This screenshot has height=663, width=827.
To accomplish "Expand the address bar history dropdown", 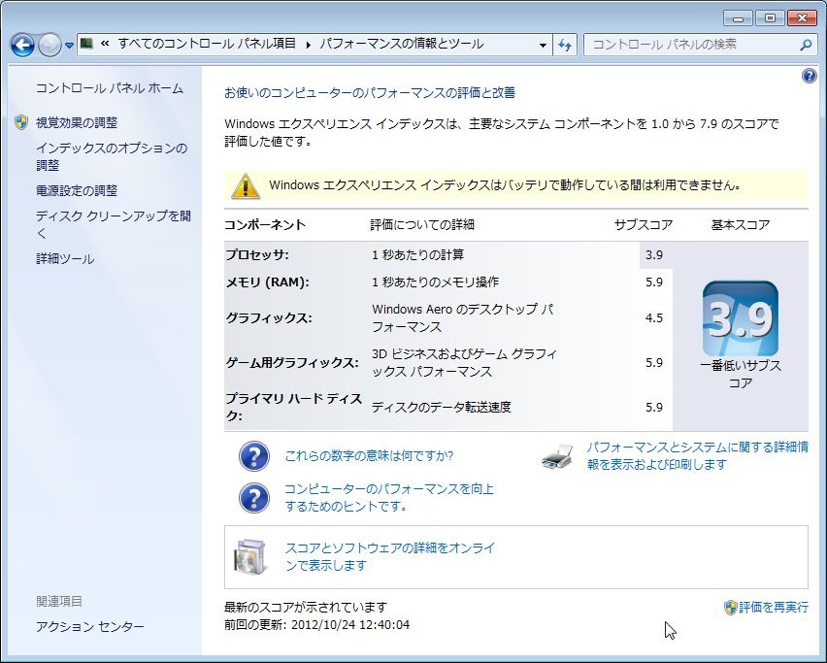I will point(543,46).
